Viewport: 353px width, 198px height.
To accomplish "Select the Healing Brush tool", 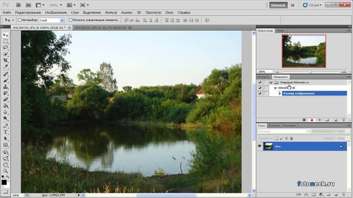I will pos(6,74).
